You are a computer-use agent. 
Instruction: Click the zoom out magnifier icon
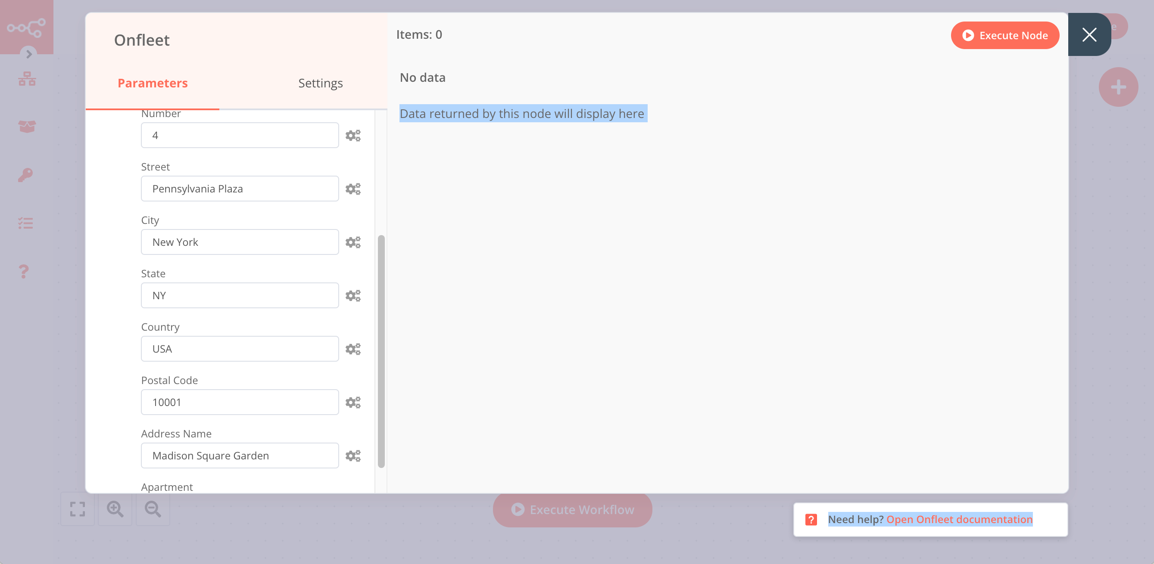(153, 509)
